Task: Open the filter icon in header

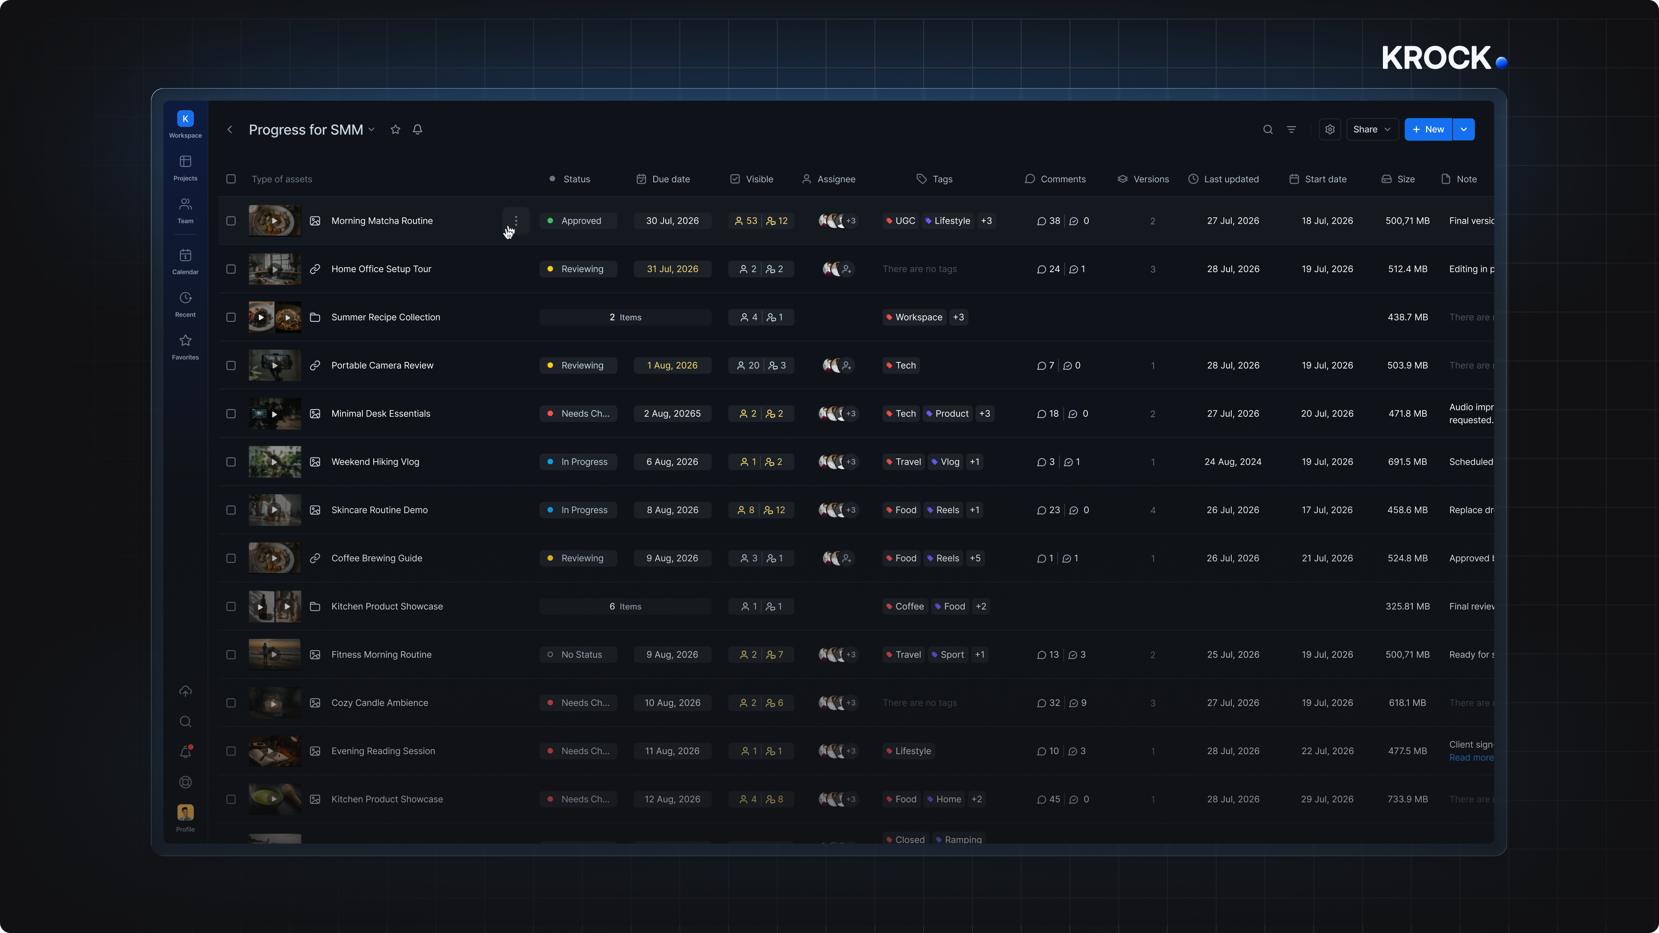Action: pos(1291,130)
